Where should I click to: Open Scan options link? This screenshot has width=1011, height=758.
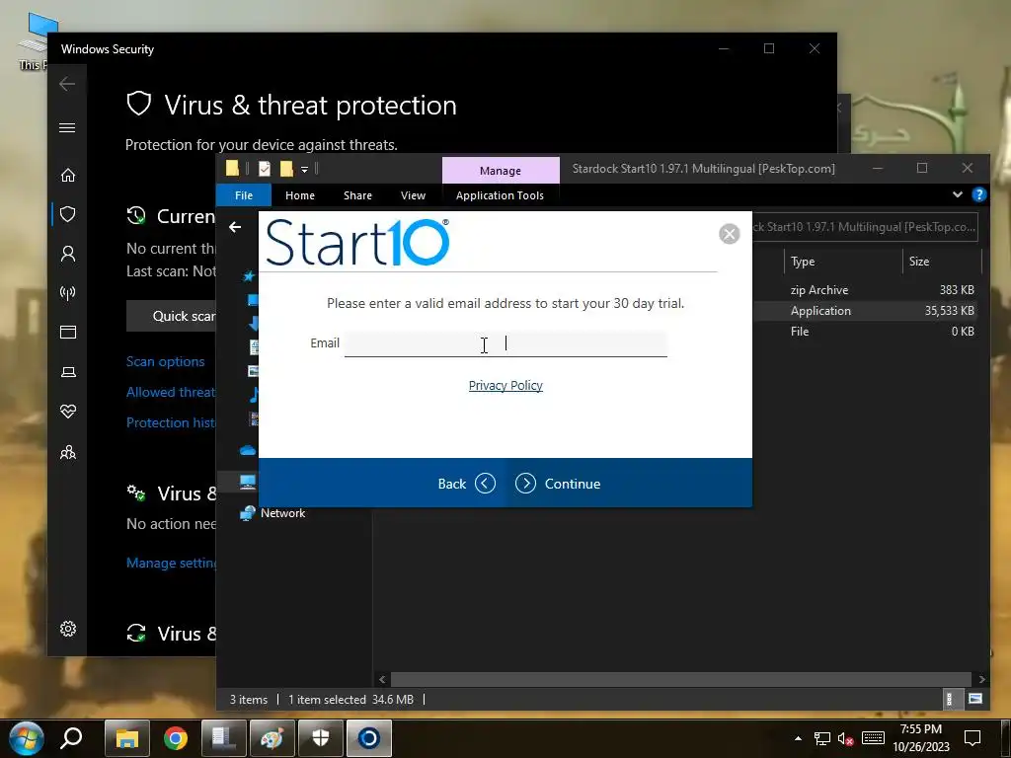click(165, 361)
